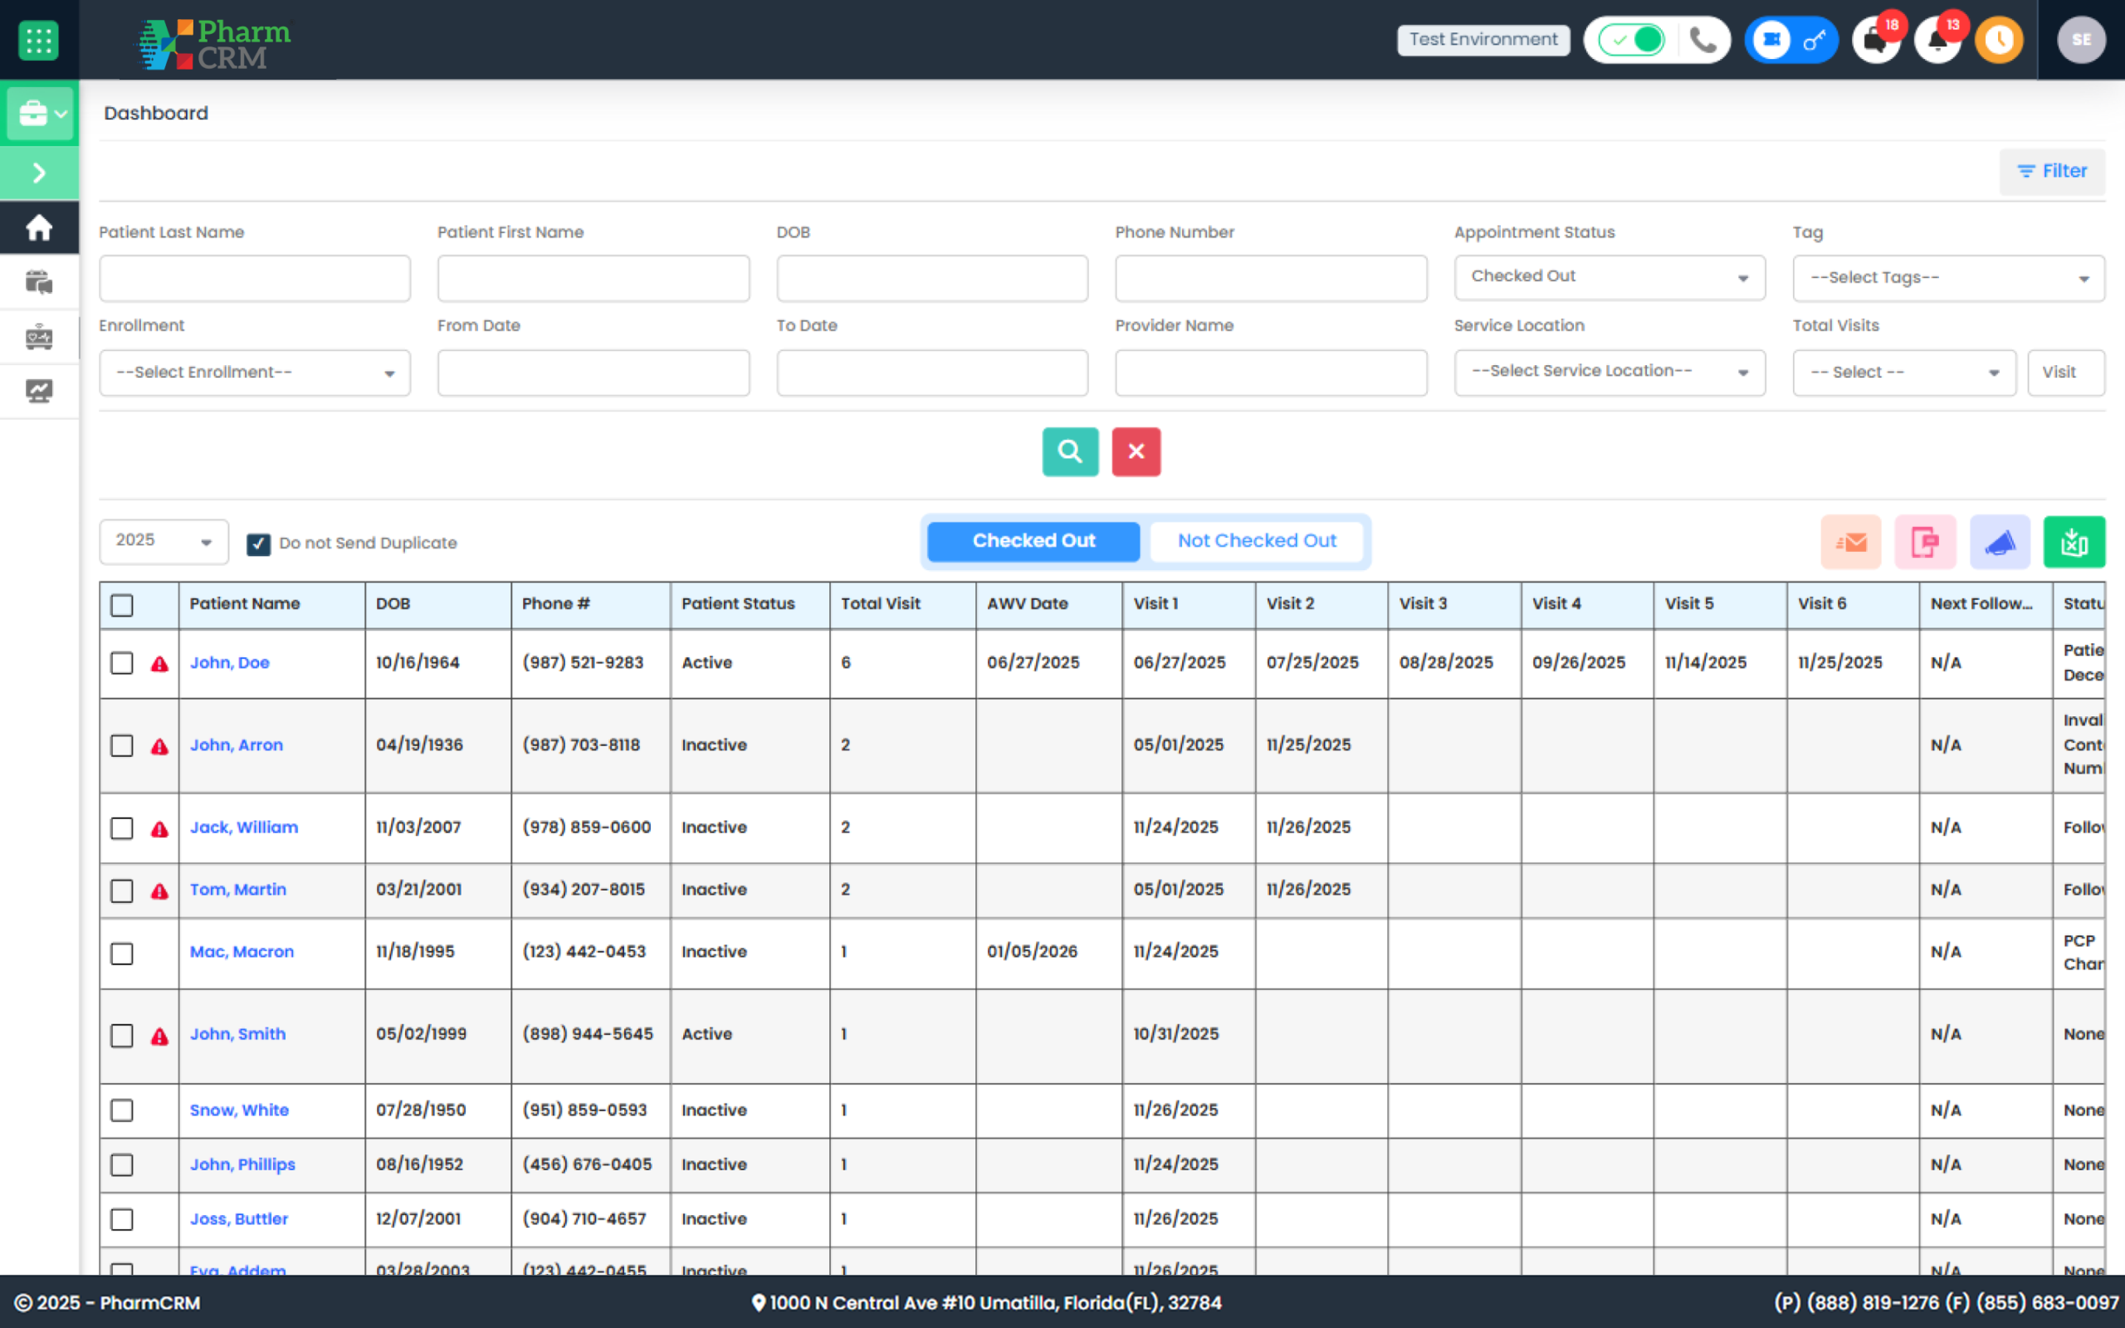Click the blue campaign megaphone icon
The height and width of the screenshot is (1328, 2125).
2000,542
